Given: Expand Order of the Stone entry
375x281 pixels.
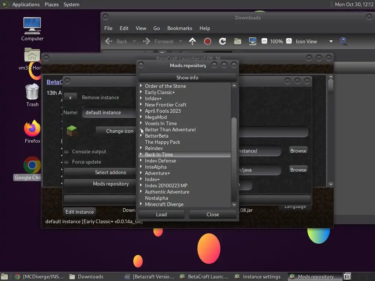Looking at the screenshot, I should coord(141,86).
